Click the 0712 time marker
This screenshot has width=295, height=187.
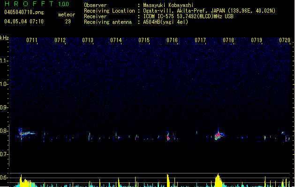[60, 40]
